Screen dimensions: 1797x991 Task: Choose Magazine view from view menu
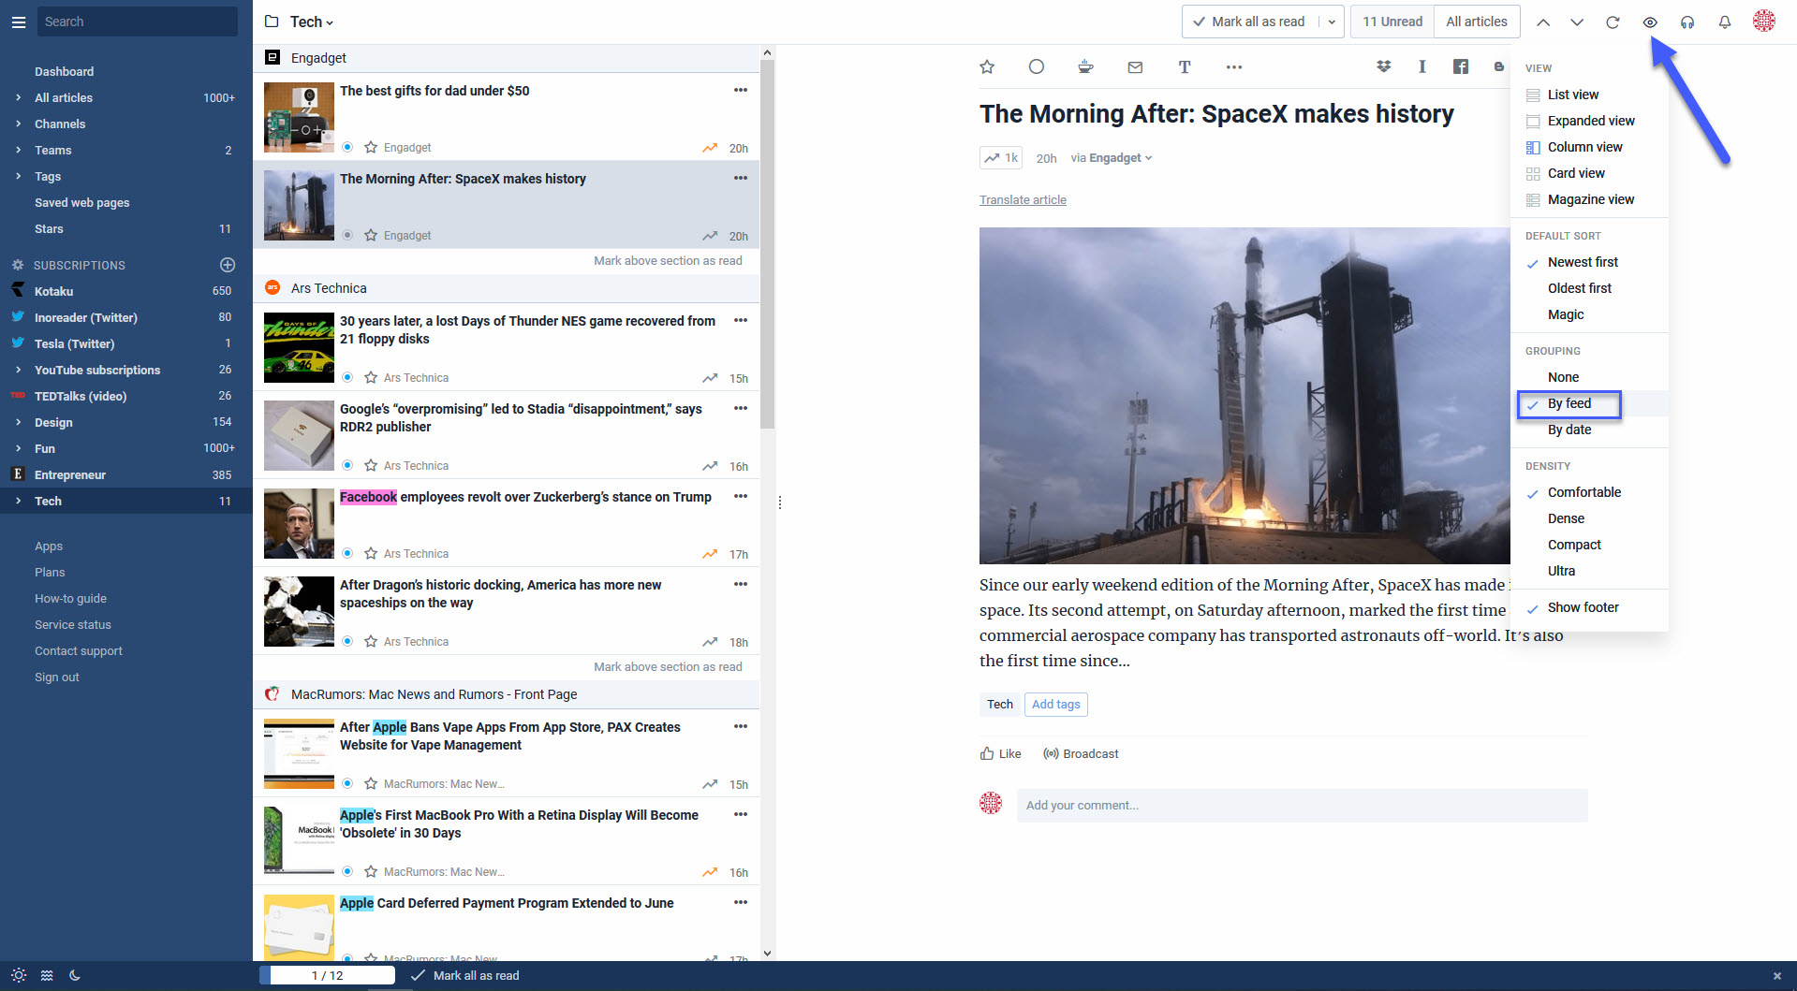pyautogui.click(x=1590, y=199)
